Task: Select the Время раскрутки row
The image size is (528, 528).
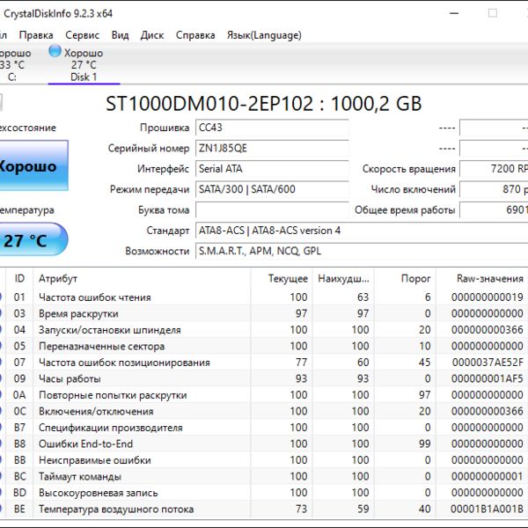Action: tap(264, 313)
